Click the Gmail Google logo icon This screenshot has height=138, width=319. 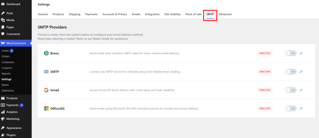coord(46,90)
